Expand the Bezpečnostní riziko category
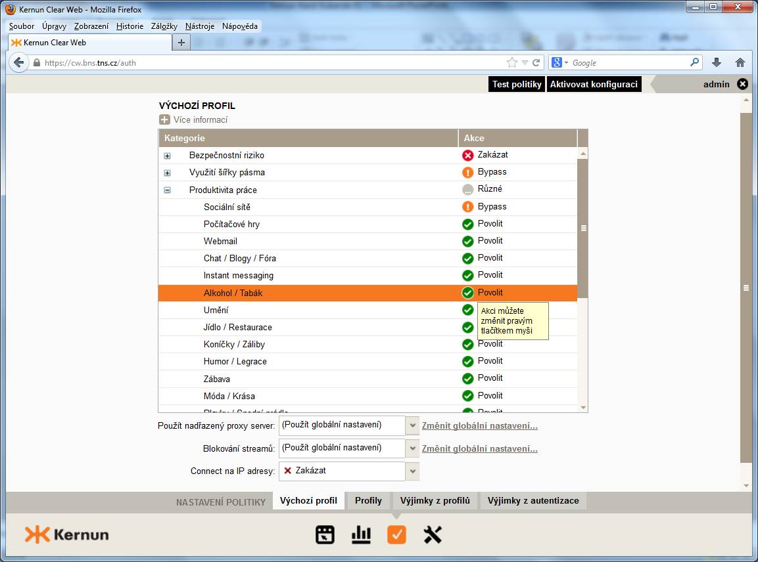 tap(167, 156)
